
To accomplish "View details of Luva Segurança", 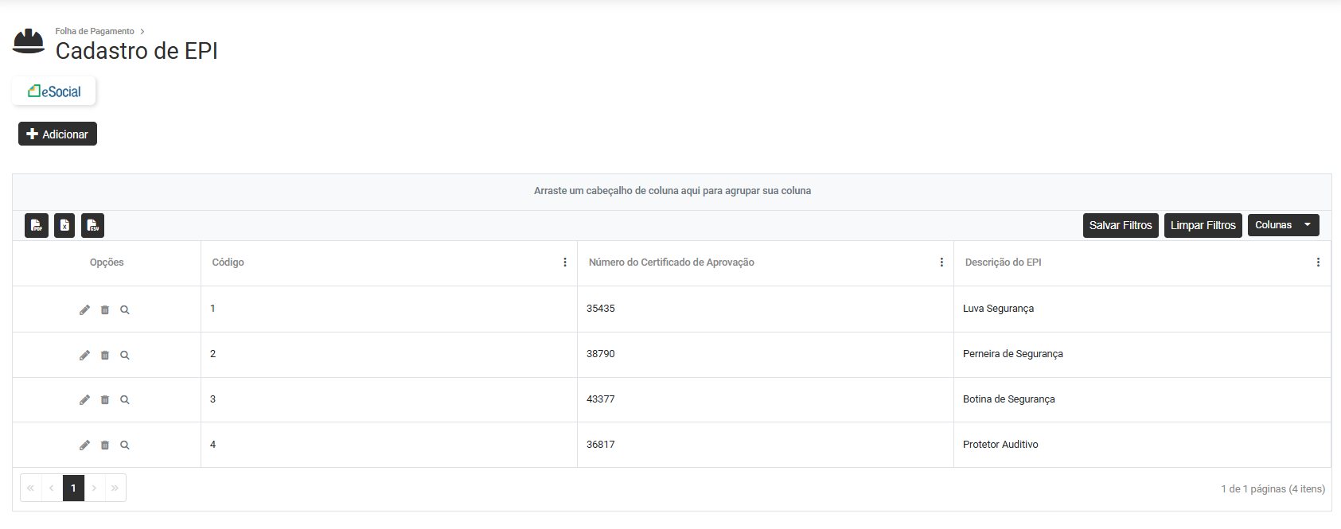I will (125, 310).
